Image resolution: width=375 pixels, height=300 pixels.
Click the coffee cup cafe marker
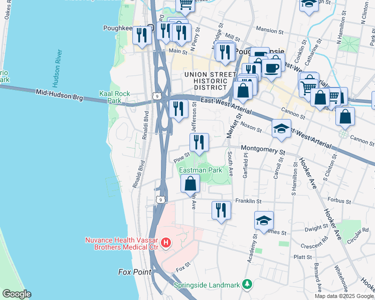(271, 68)
